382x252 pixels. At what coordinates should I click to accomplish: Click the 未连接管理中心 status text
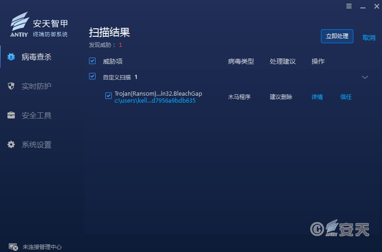pyautogui.click(x=42, y=247)
